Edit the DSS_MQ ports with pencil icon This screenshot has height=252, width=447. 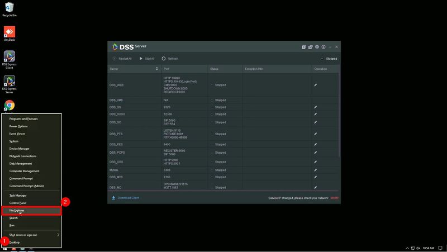(x=315, y=187)
